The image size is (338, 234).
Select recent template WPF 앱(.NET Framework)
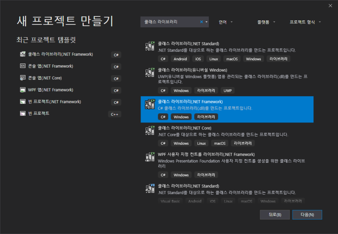click(x=50, y=90)
